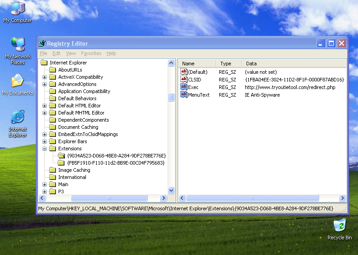
Task: Click the tree pane scroll down arrow
Action: (171, 191)
